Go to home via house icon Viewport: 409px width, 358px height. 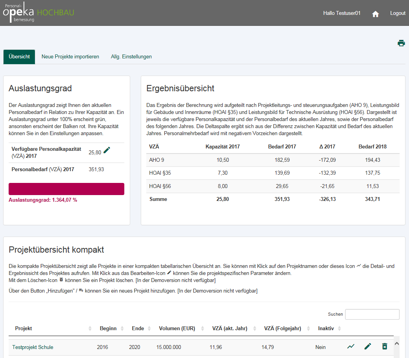point(375,14)
